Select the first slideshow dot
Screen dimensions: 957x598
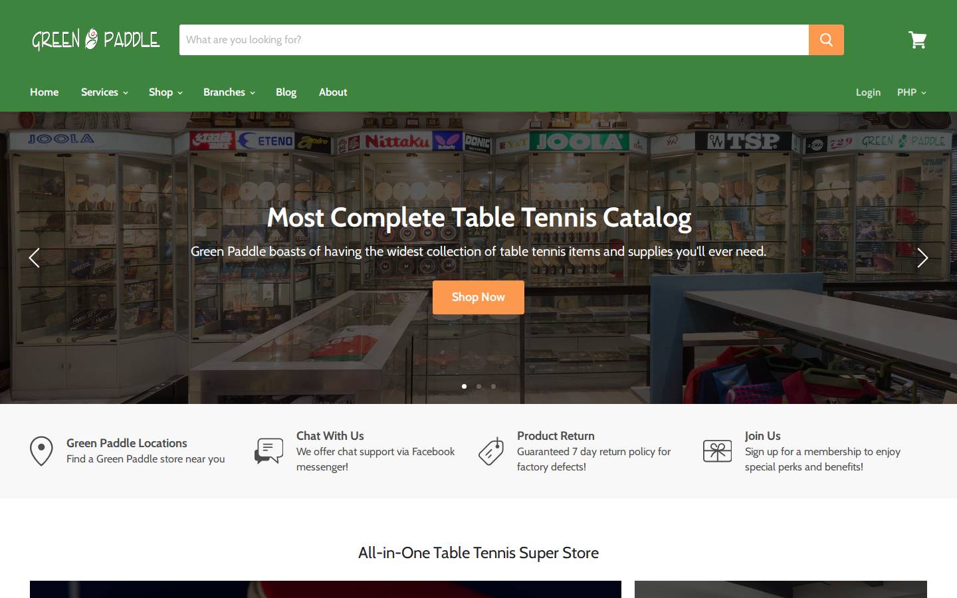[x=464, y=386]
